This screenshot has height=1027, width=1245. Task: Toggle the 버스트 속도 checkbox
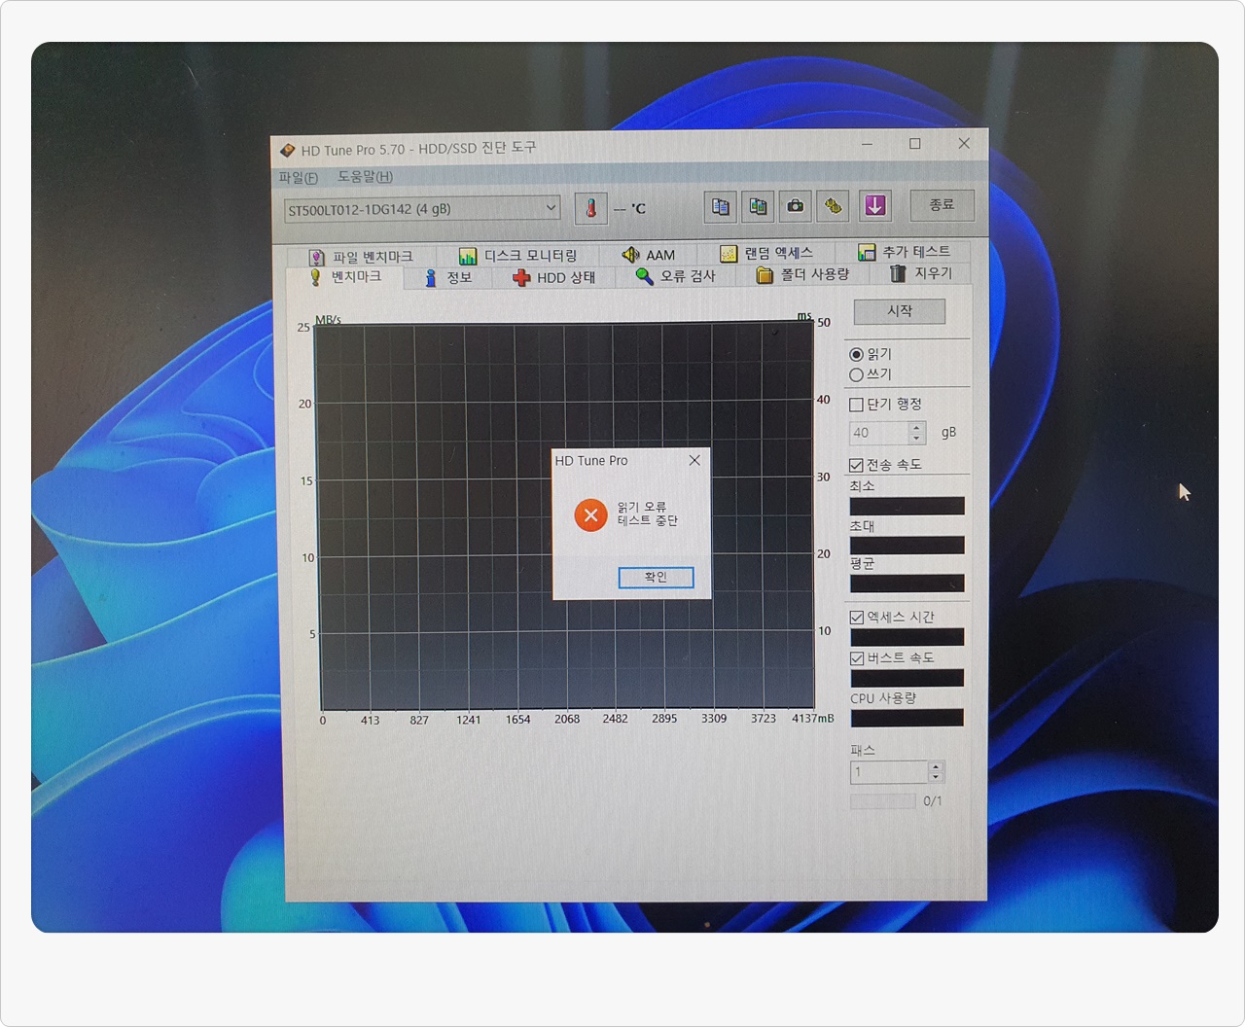(857, 658)
